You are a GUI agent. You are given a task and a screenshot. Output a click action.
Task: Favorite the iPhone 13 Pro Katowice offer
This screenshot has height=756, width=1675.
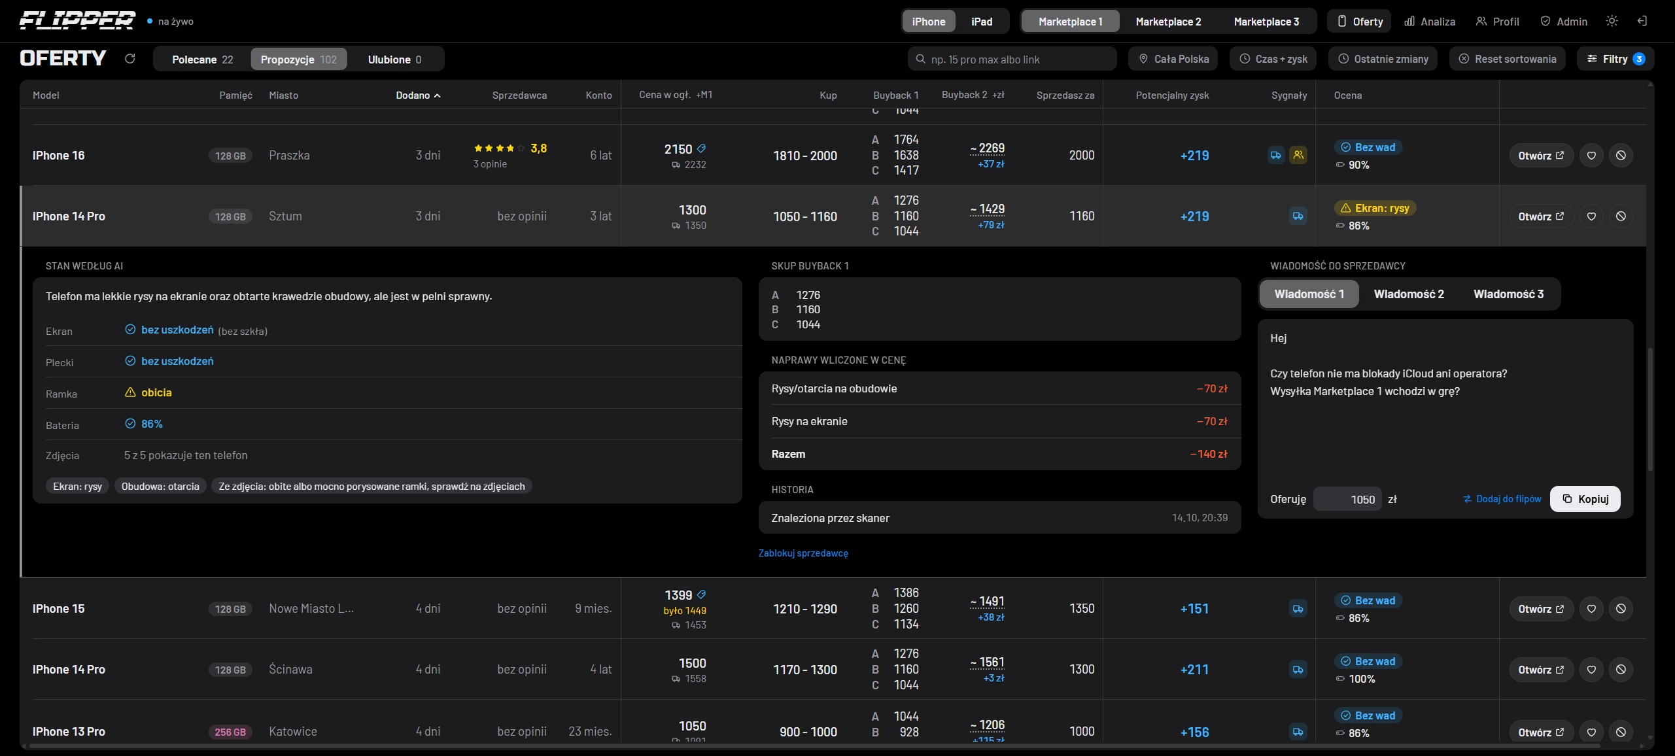pyautogui.click(x=1591, y=732)
